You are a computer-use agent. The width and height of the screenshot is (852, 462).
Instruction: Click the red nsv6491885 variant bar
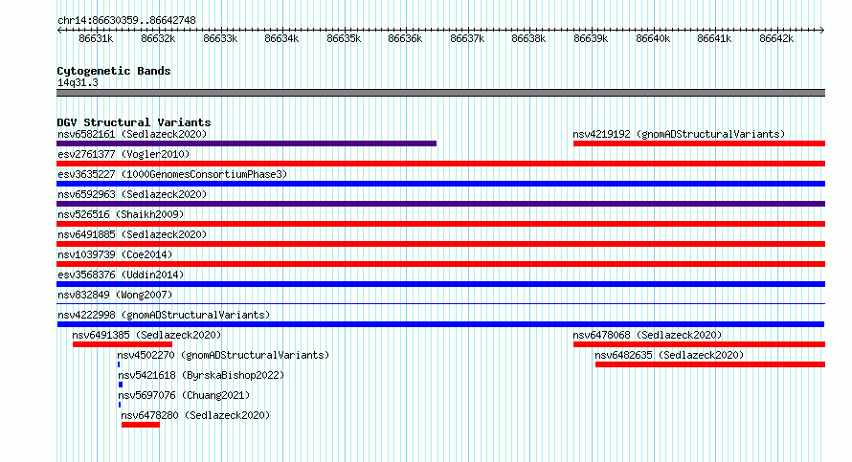(440, 244)
